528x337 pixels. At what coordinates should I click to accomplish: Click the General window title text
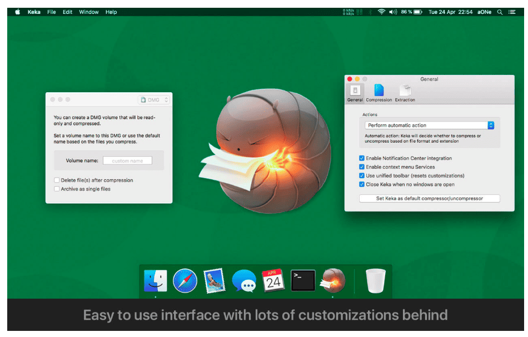tap(429, 79)
